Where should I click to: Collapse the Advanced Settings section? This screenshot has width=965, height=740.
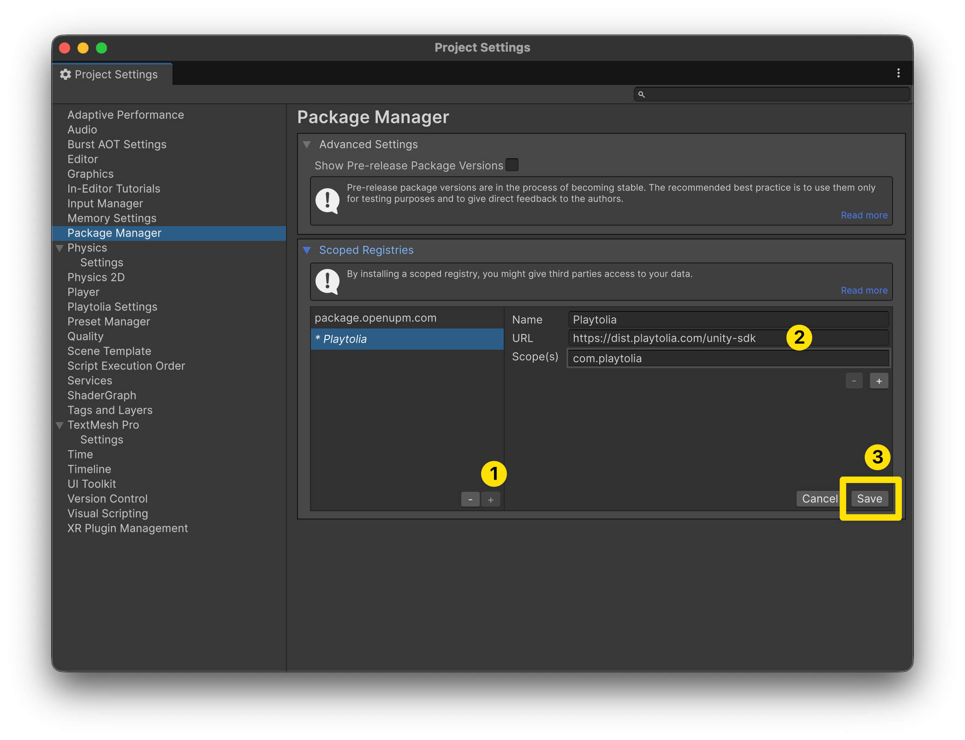(307, 144)
